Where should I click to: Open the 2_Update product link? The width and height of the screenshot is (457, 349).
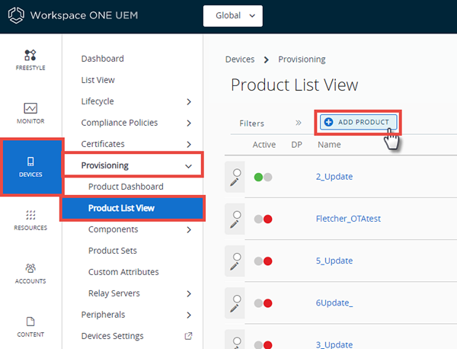pos(334,177)
